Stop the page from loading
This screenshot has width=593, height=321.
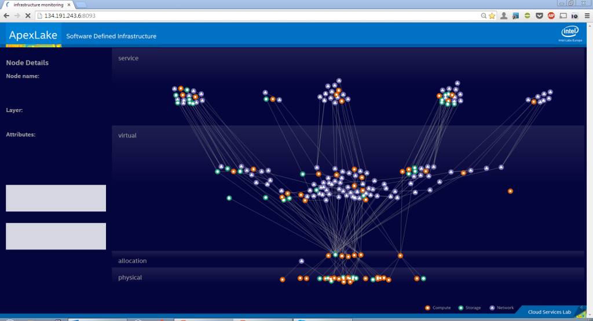(x=29, y=16)
